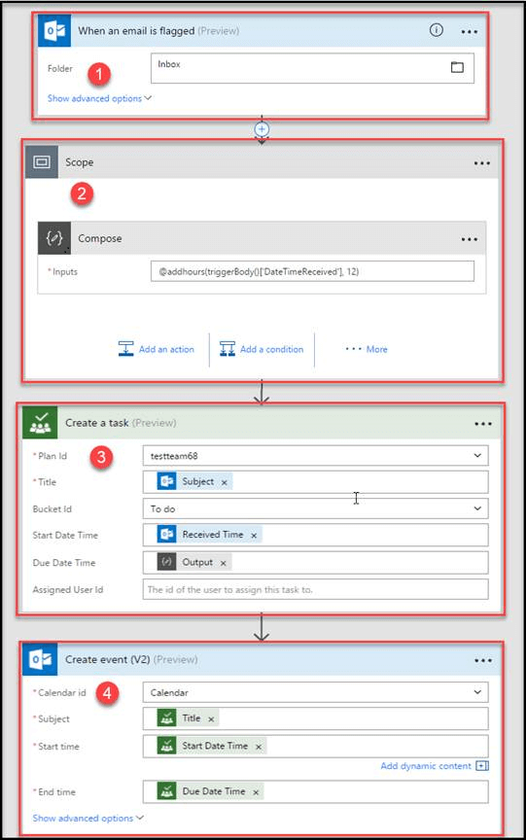This screenshot has height=840, width=526.
Task: Click the Compose header title
Action: point(99,238)
